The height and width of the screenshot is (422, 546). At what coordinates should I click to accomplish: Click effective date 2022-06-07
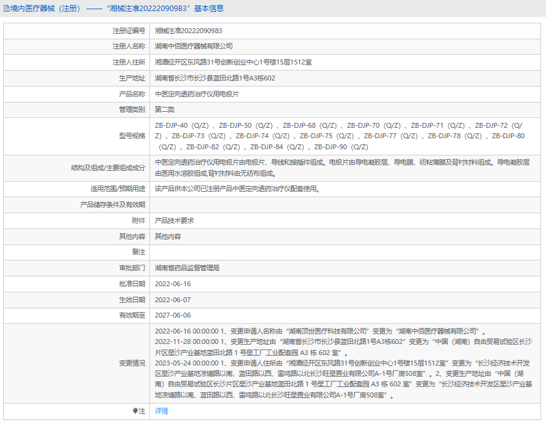173,300
